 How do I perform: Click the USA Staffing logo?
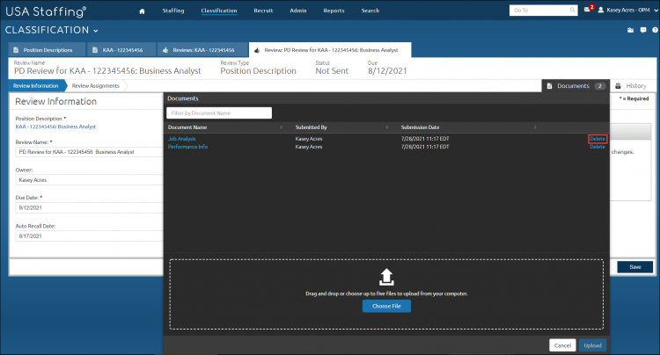pyautogui.click(x=46, y=11)
